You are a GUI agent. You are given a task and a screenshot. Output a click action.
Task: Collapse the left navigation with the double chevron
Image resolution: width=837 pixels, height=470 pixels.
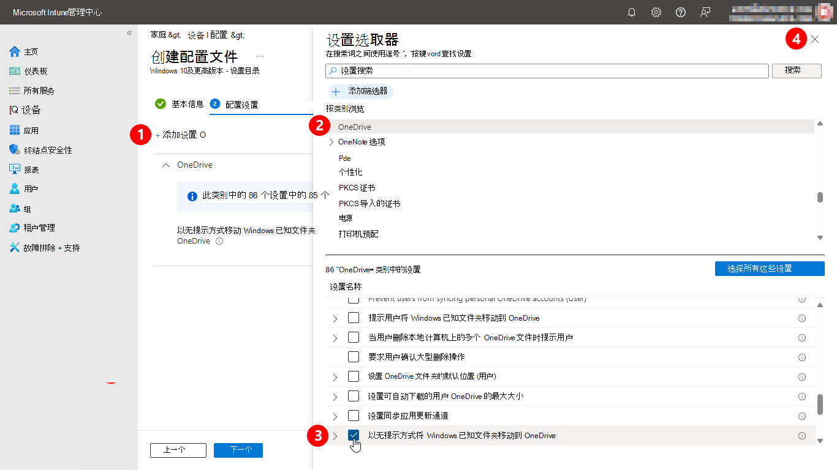[x=129, y=33]
